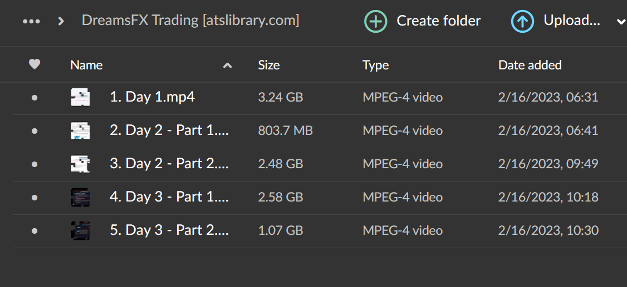Sort files by the Size column
The height and width of the screenshot is (287, 627).
268,65
